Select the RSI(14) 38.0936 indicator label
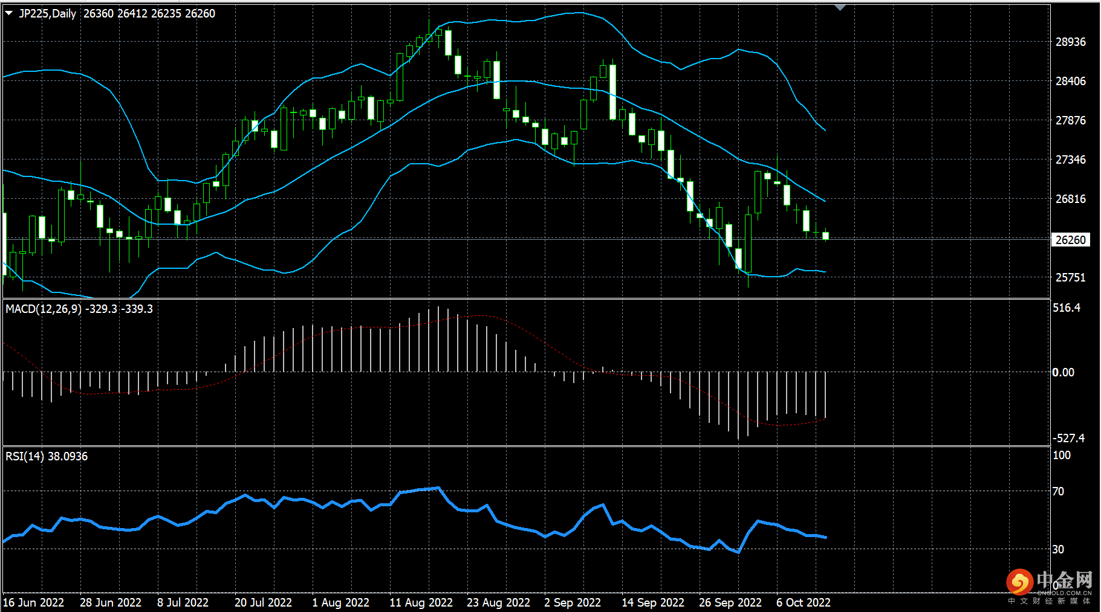This screenshot has height=612, width=1101. click(47, 456)
